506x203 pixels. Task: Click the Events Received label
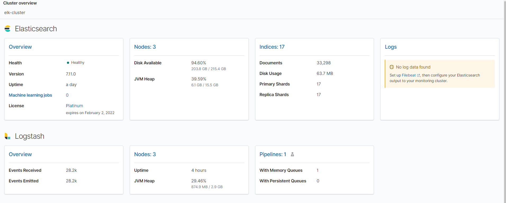(x=25, y=170)
